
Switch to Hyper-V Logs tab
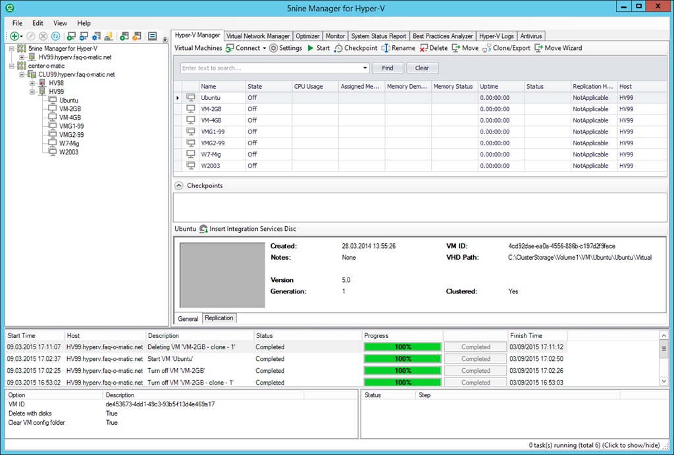point(496,36)
